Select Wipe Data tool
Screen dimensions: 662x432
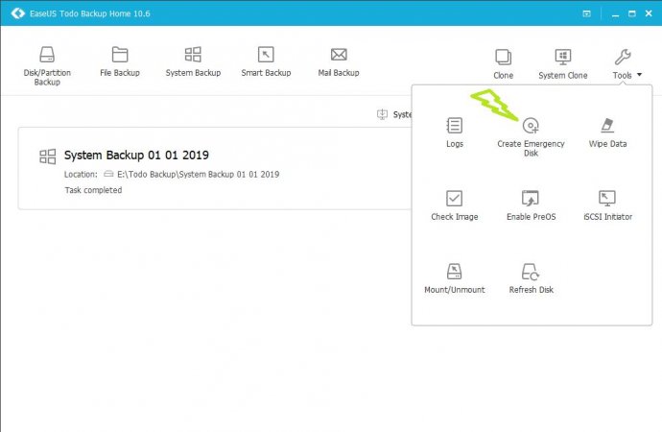pyautogui.click(x=607, y=132)
